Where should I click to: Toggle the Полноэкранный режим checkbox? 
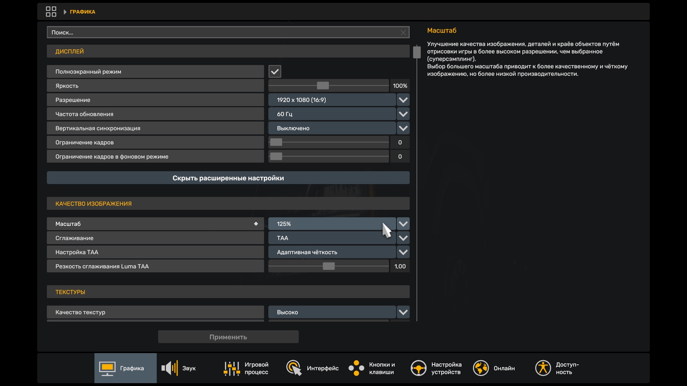[x=275, y=71]
